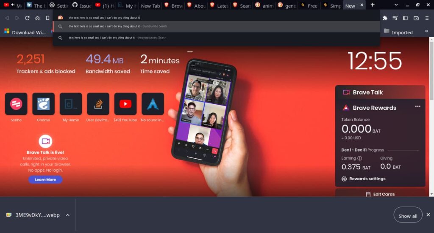Toggle the browser sidebar panel
Viewport: 434px width, 233px height.
coord(405,18)
